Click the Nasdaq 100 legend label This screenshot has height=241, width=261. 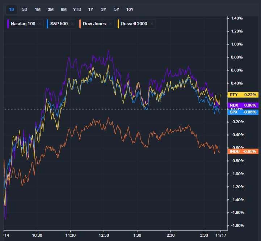[23, 24]
